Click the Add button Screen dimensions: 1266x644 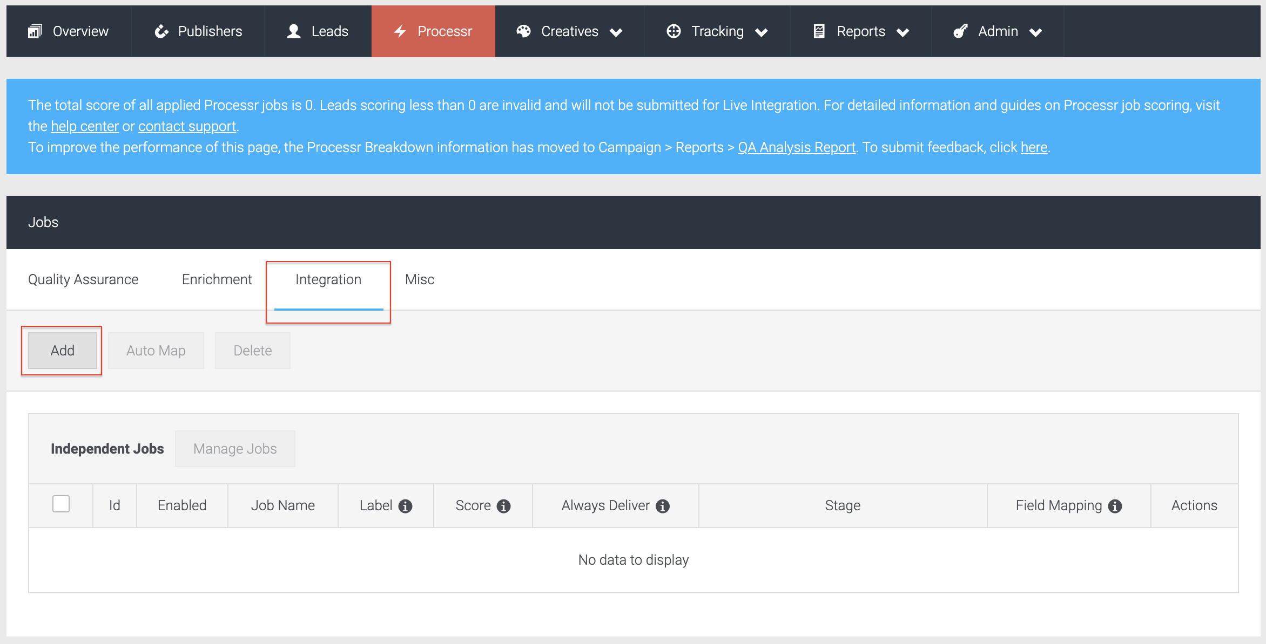coord(62,350)
